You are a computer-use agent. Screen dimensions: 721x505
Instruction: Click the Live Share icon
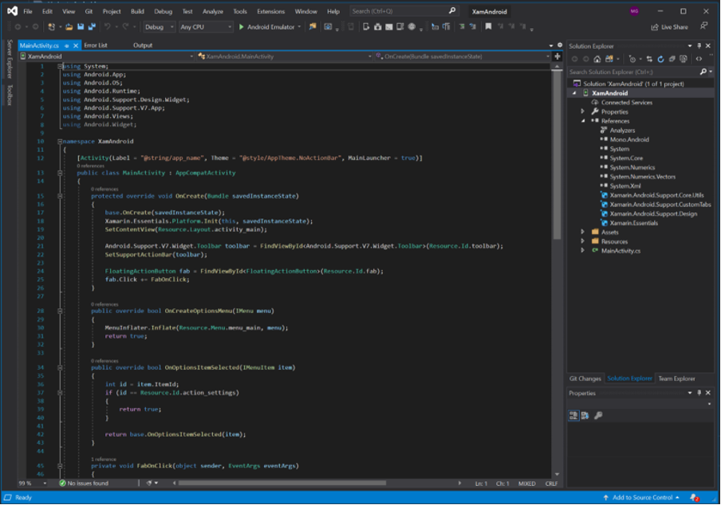coord(654,27)
